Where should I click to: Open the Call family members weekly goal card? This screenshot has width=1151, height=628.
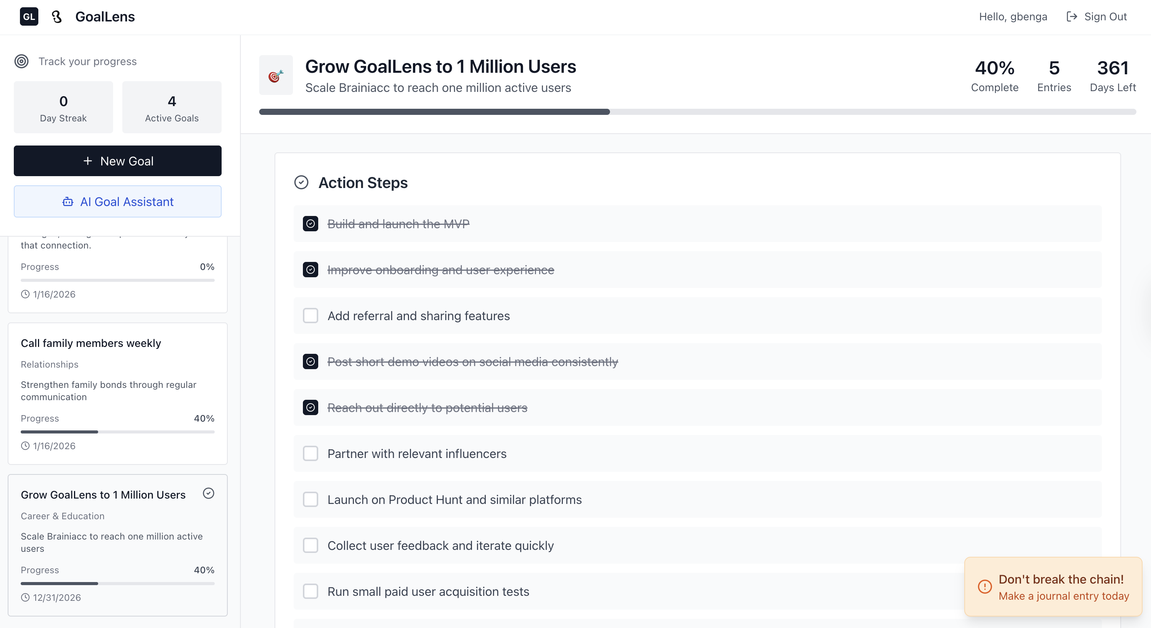click(91, 343)
